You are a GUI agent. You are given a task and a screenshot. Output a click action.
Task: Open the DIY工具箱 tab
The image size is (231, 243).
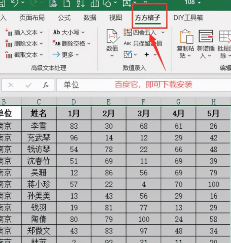coord(188,18)
